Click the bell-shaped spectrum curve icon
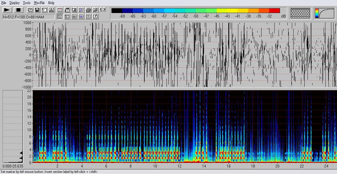Image resolution: width=337 pixels, height=174 pixels. click(x=51, y=10)
